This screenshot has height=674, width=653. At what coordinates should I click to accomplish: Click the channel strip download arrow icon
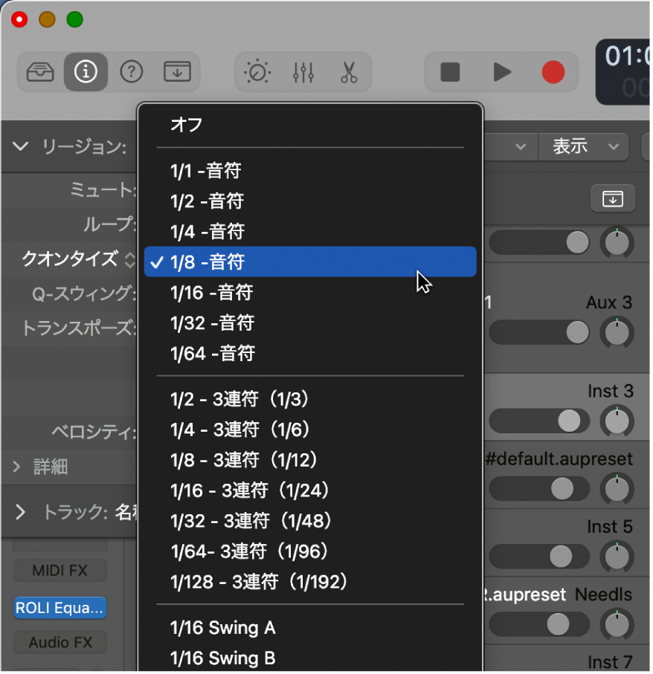(612, 198)
